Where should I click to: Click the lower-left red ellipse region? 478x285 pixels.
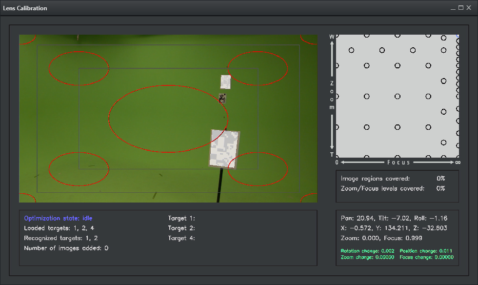click(79, 168)
